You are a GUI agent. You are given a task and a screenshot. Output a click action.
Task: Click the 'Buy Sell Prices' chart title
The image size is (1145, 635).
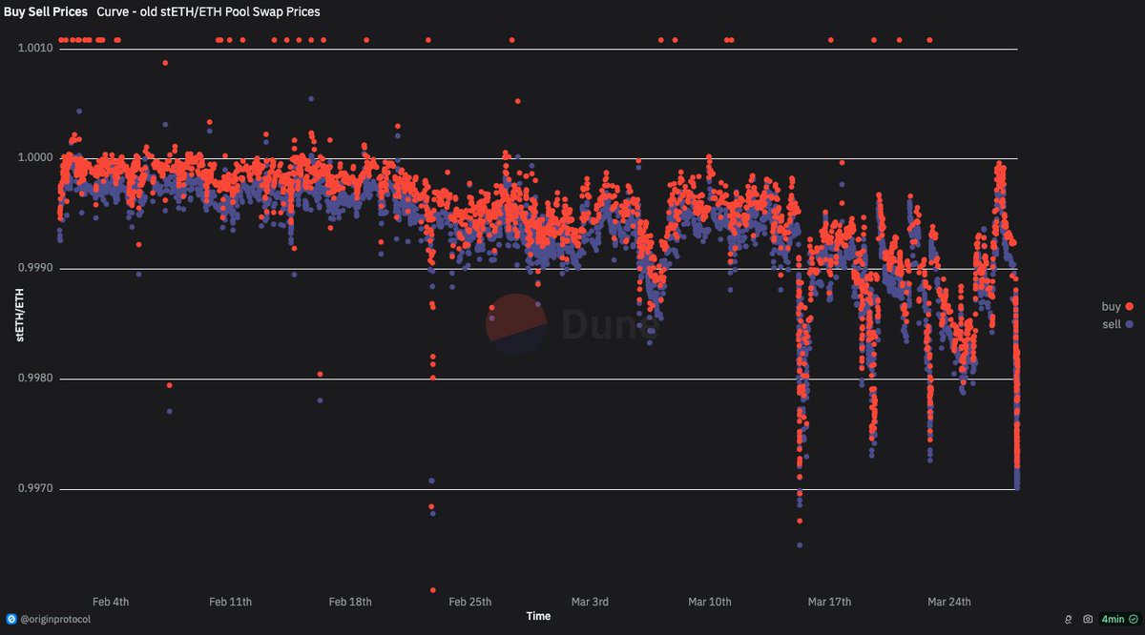coord(46,11)
